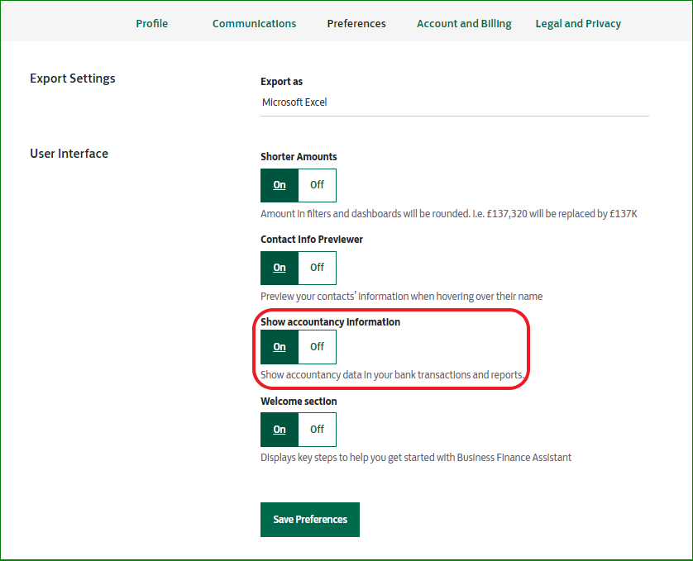693x561 pixels.
Task: Set Show accountancy information to On
Action: coord(280,347)
